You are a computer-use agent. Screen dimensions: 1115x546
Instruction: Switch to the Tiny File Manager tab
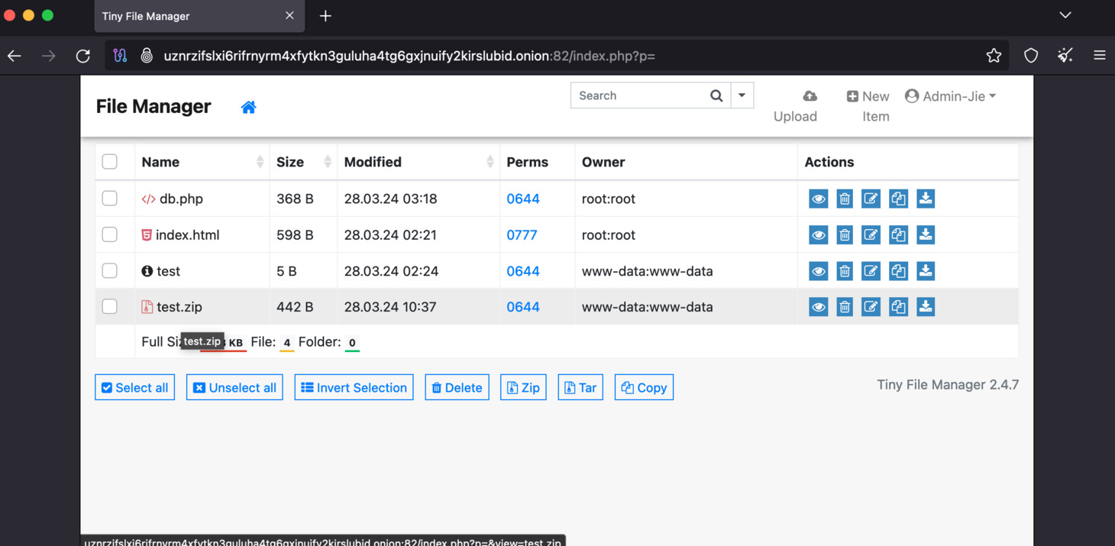(199, 16)
